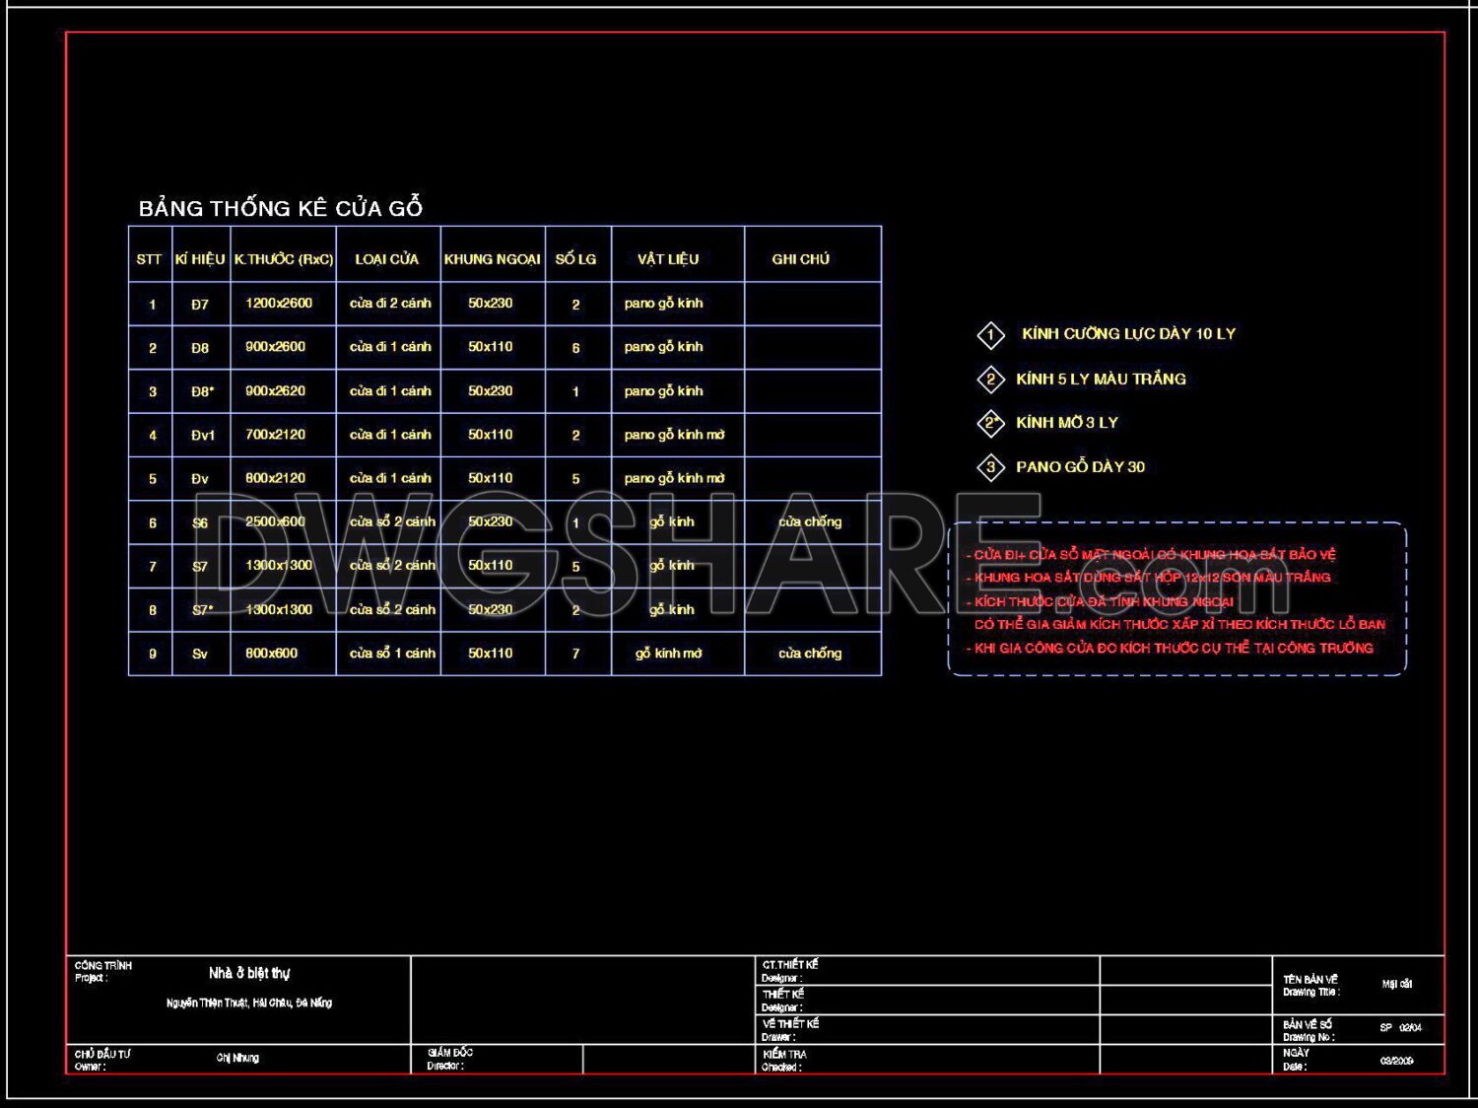Select the owner name "Chị Nhung"

237,1058
